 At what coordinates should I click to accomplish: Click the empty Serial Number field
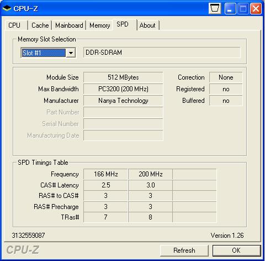coord(123,124)
